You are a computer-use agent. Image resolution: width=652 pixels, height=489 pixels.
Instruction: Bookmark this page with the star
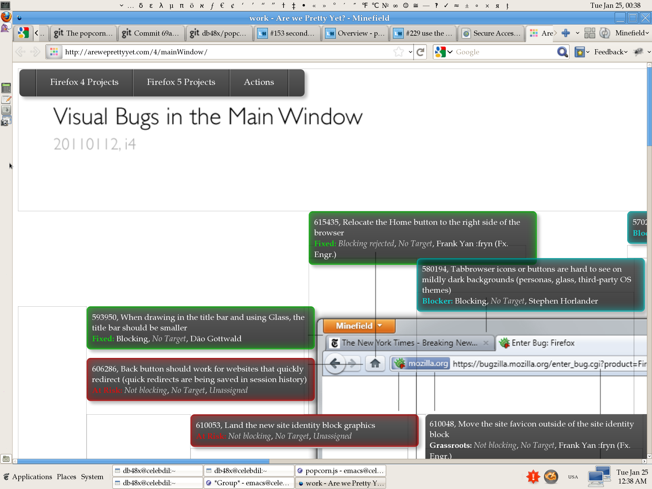[x=399, y=52]
